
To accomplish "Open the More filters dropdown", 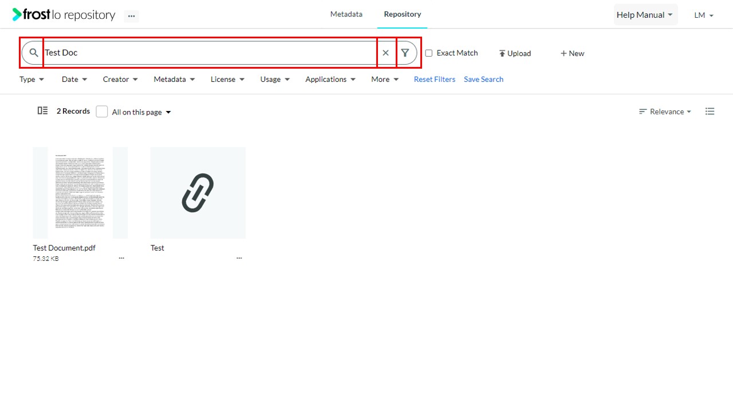I will [385, 80].
